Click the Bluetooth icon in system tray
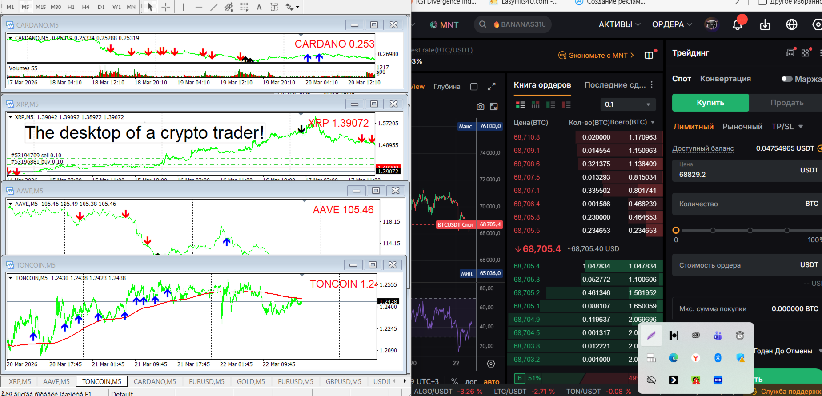The image size is (822, 396). [718, 358]
